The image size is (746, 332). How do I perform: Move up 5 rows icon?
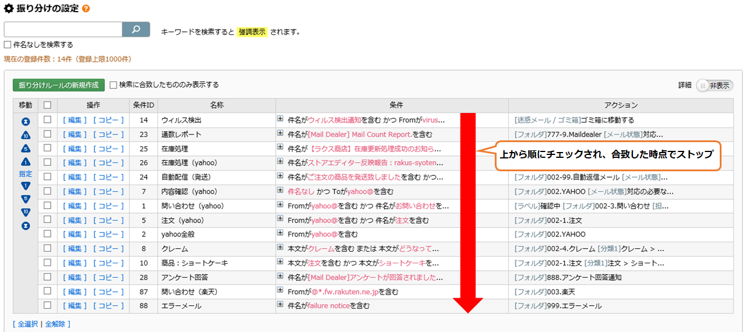click(26, 149)
